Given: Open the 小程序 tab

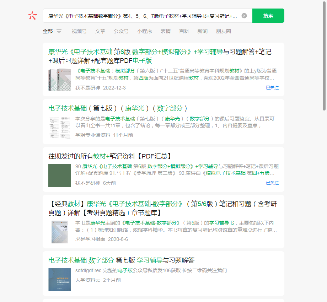Looking at the screenshot, I should point(145,31).
